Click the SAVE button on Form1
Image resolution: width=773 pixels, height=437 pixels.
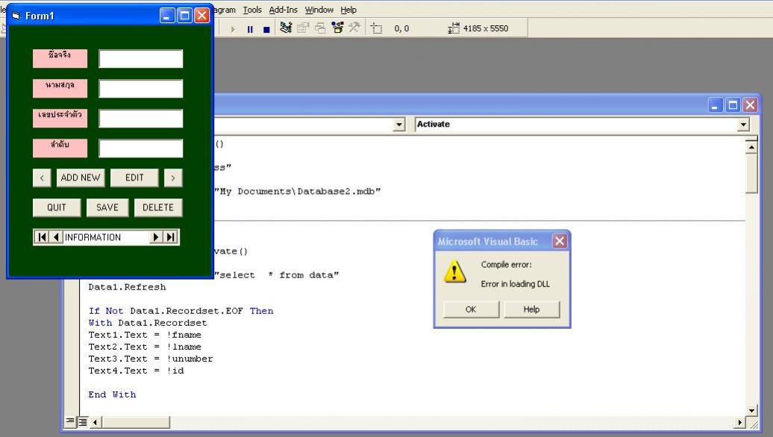[107, 207]
